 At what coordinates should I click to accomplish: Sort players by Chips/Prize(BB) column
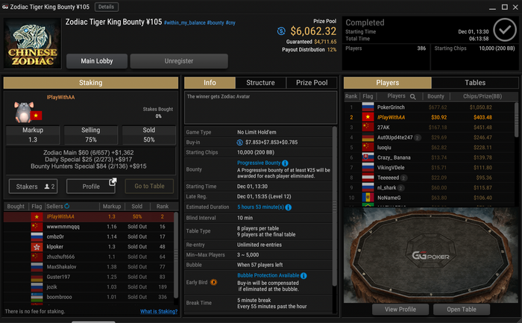point(482,96)
